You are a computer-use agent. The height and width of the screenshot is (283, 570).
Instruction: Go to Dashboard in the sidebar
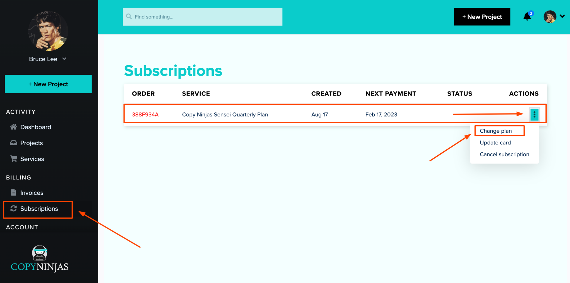[x=36, y=127]
